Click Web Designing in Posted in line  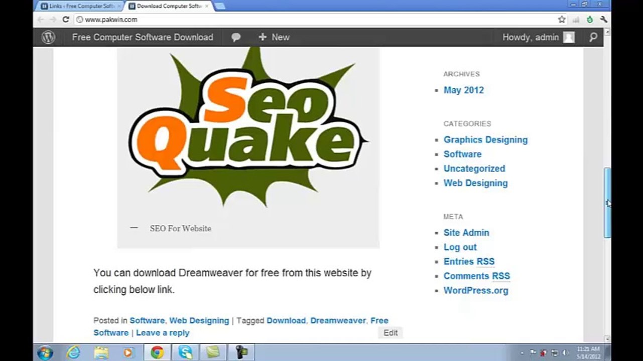pos(199,320)
